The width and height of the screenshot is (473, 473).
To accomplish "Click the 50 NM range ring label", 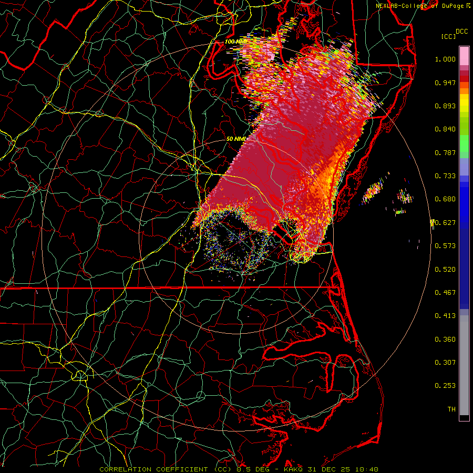I will 236,139.
